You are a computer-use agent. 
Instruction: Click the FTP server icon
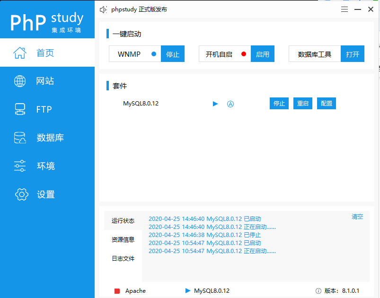[x=20, y=109]
